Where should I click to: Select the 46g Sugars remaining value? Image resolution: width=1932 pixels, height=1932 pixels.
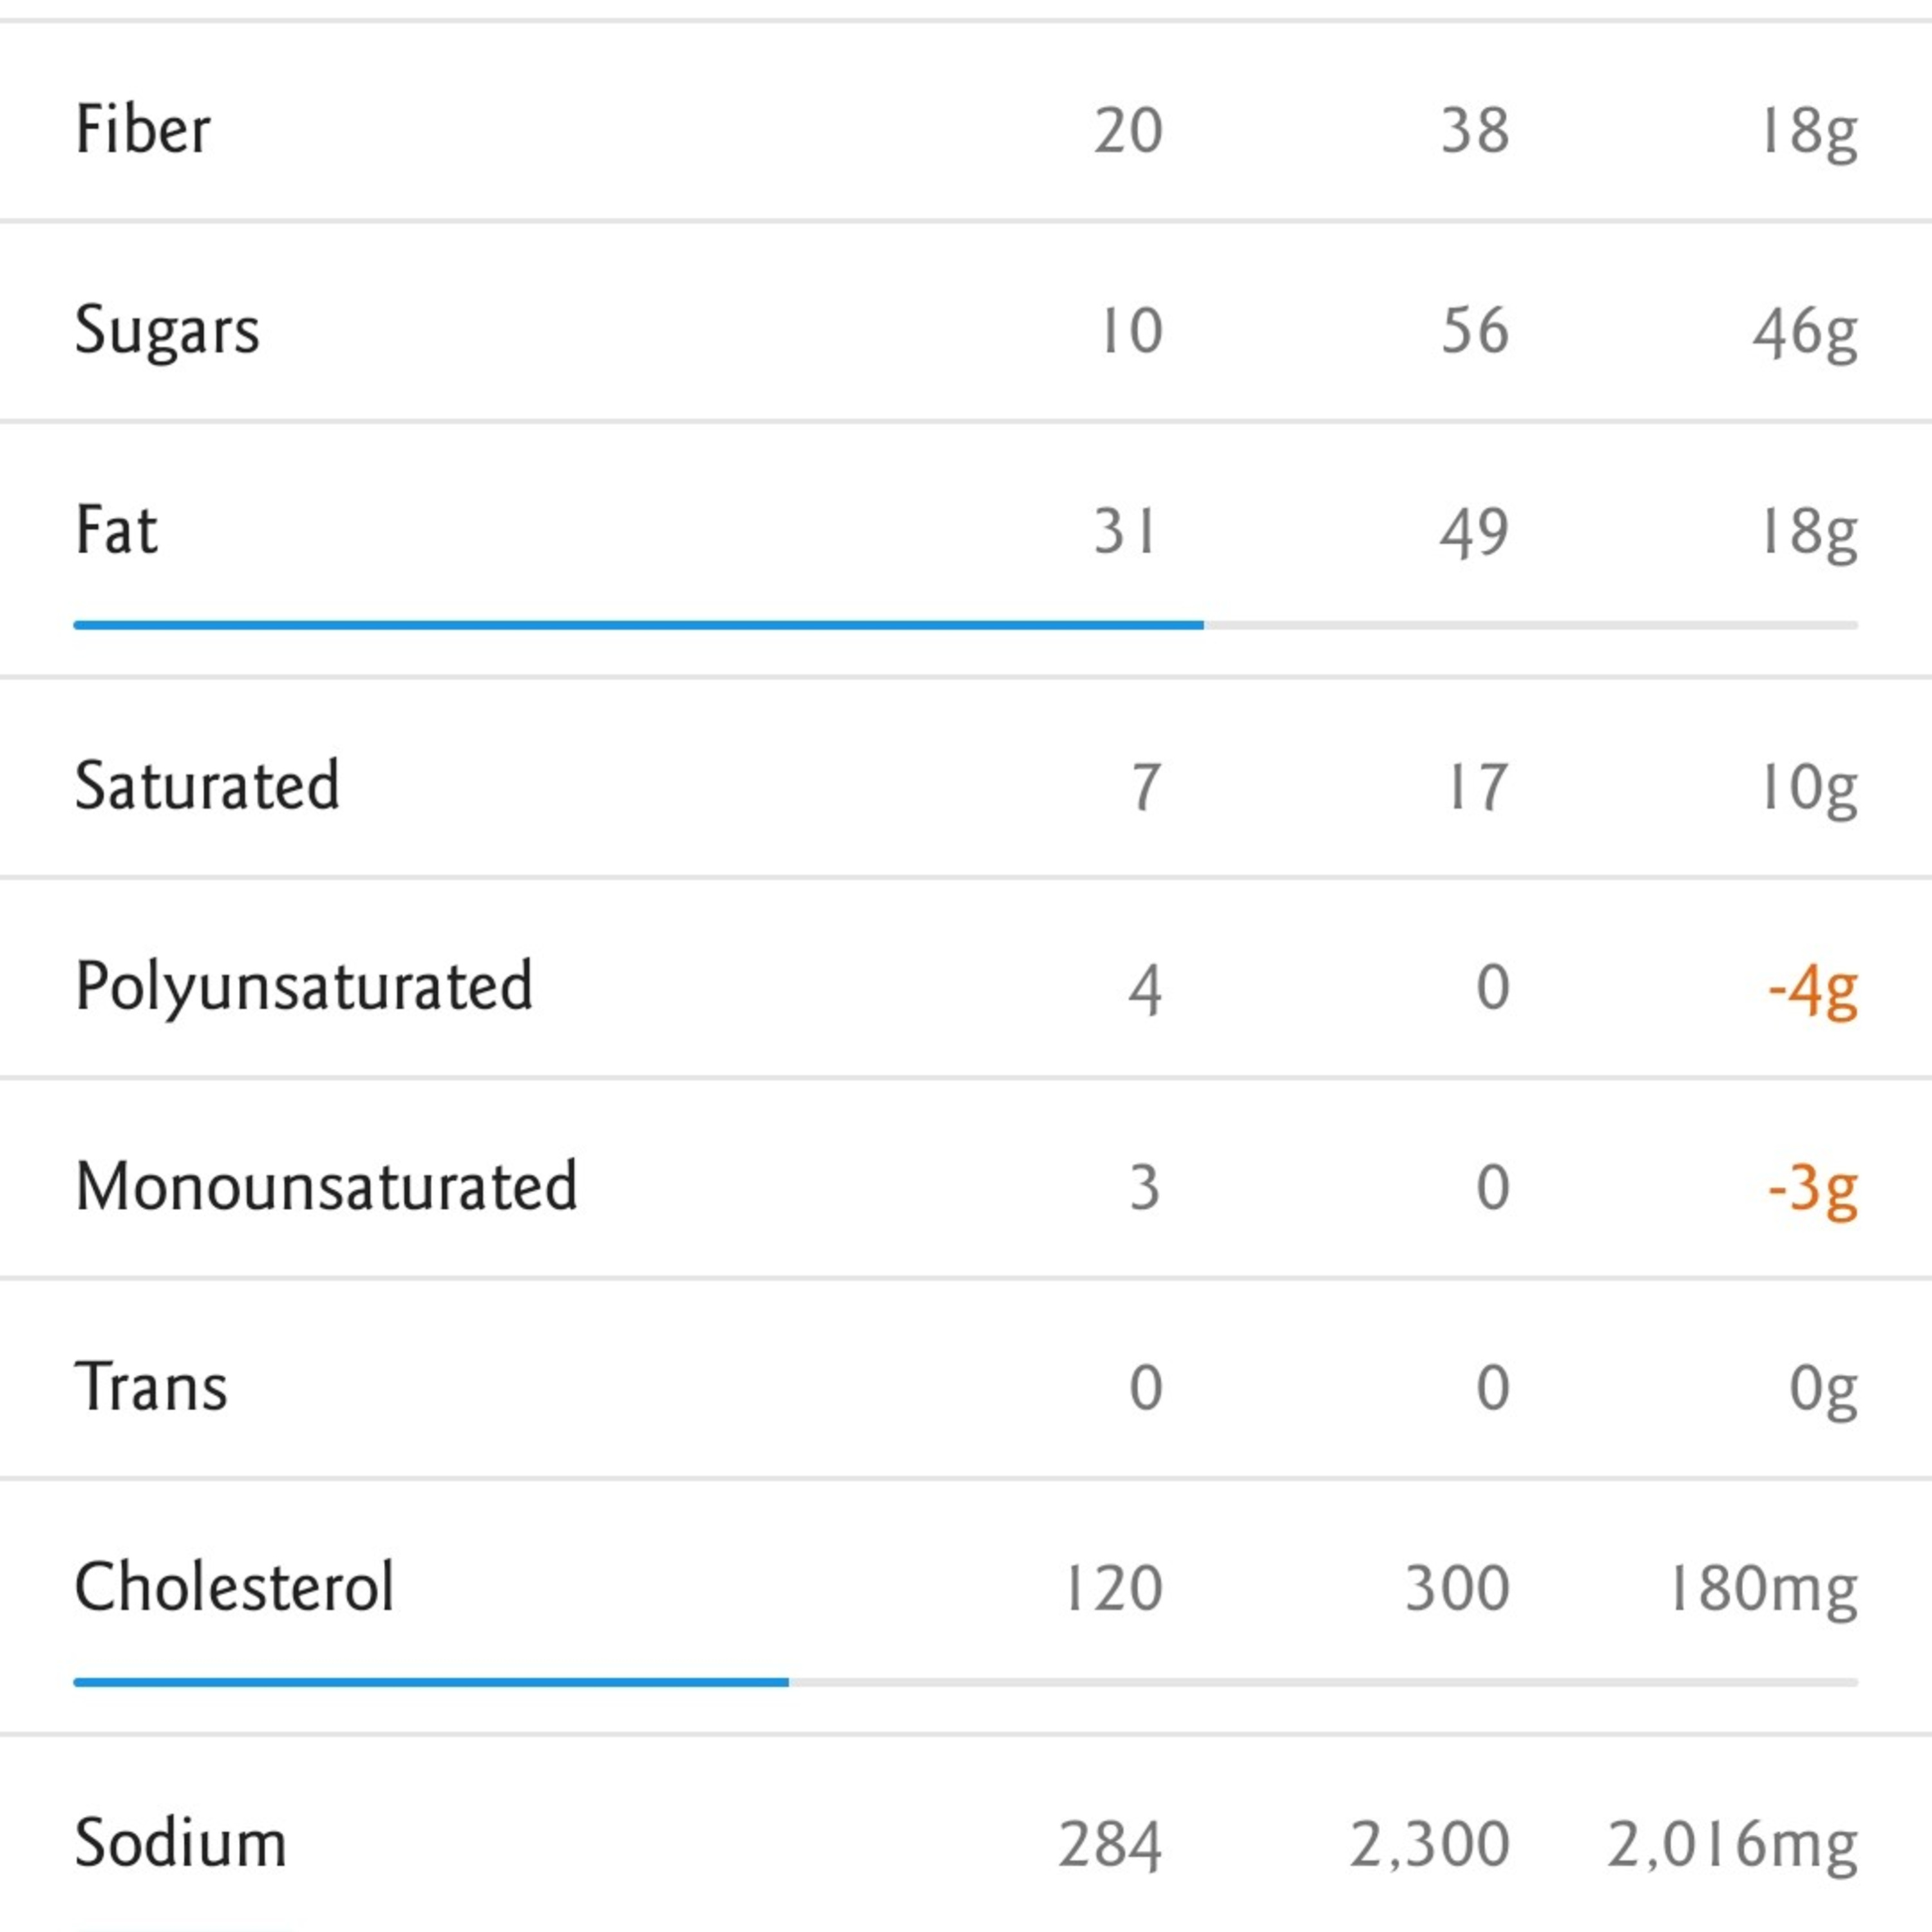1805,333
